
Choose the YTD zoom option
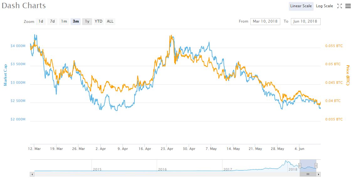pyautogui.click(x=98, y=21)
